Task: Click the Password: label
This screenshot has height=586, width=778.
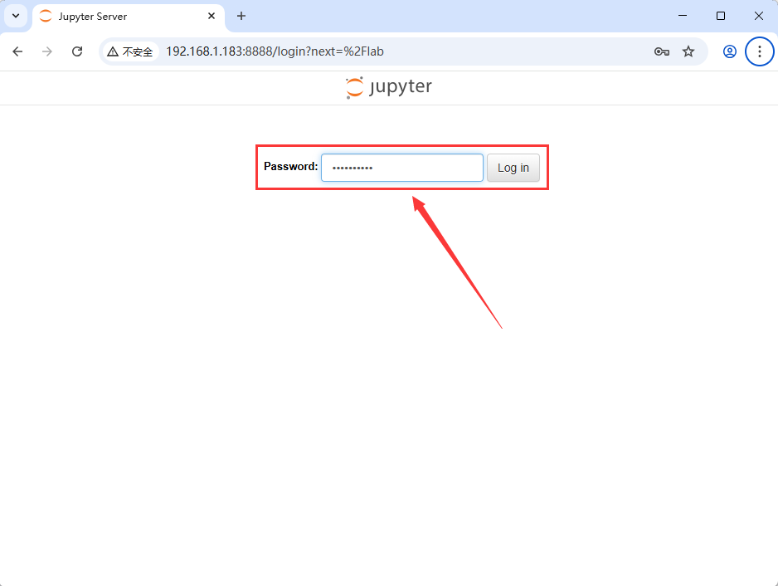Action: [291, 166]
